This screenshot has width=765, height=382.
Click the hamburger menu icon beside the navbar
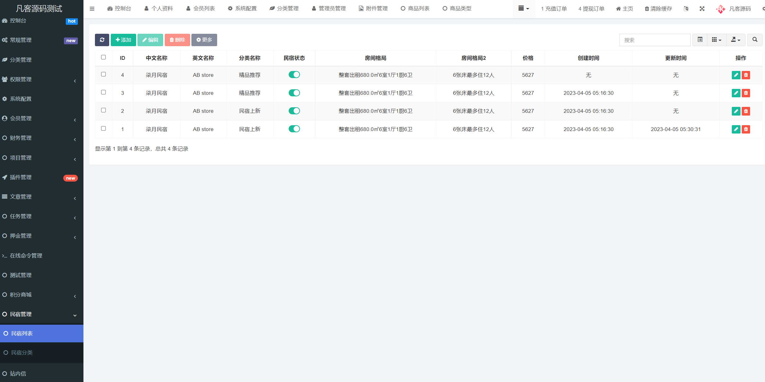pyautogui.click(x=92, y=8)
